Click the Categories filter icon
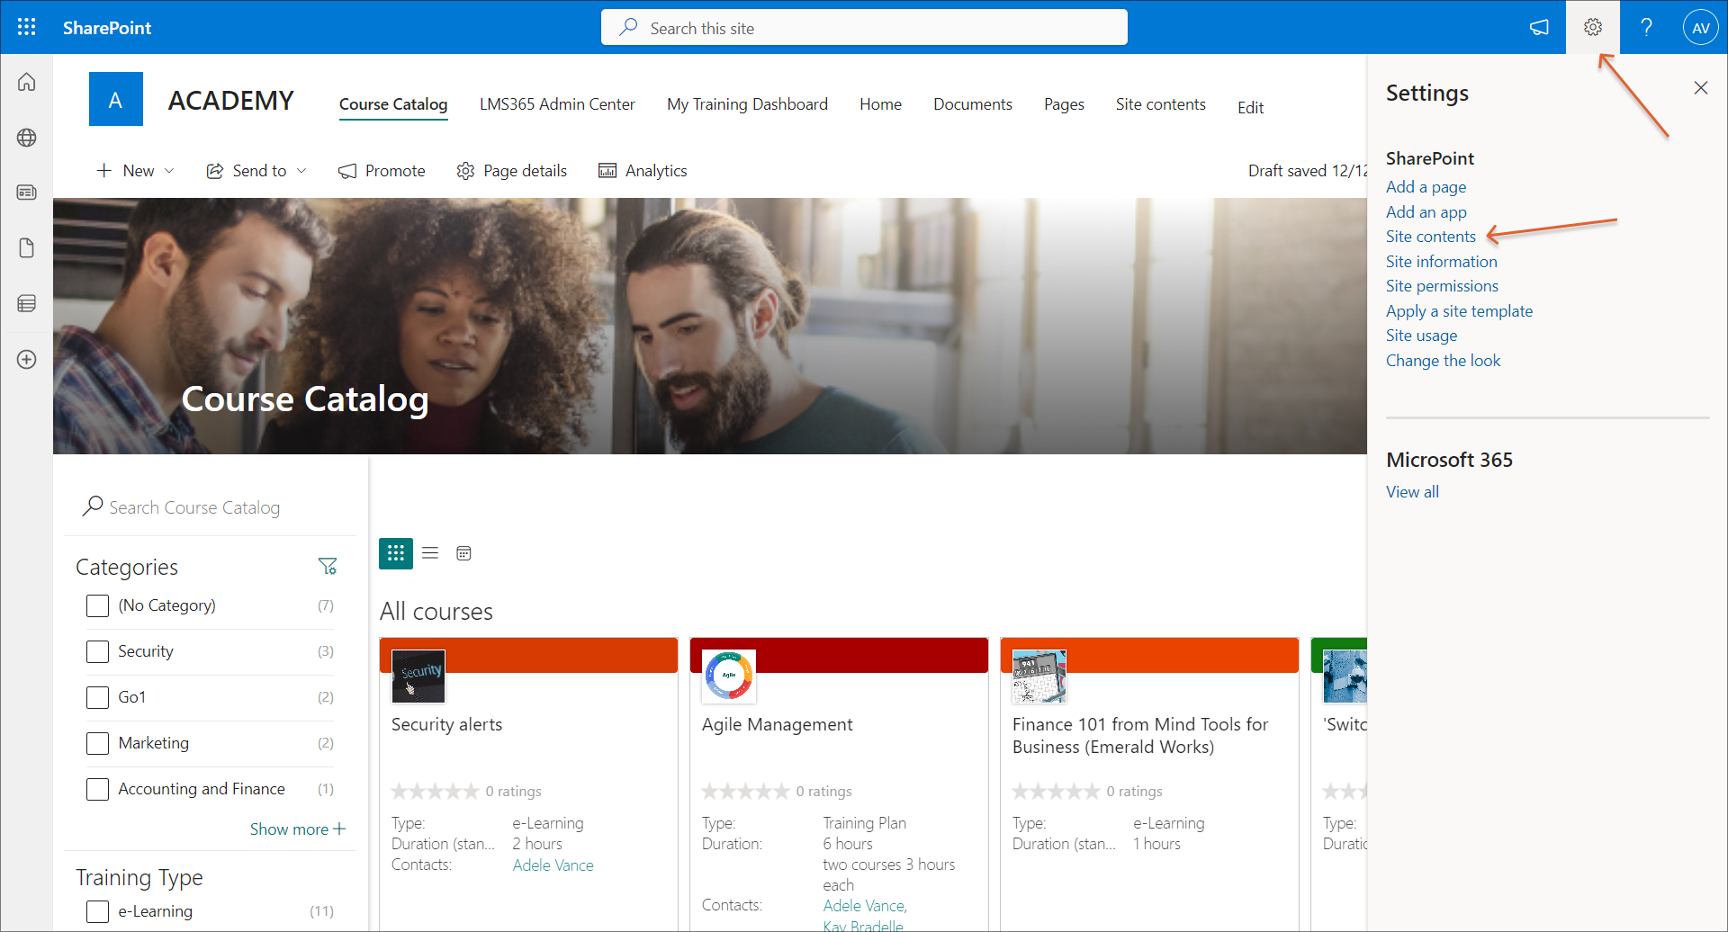 [328, 566]
